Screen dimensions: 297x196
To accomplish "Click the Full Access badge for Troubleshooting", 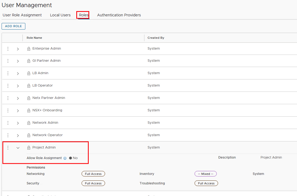I will click(206, 183).
